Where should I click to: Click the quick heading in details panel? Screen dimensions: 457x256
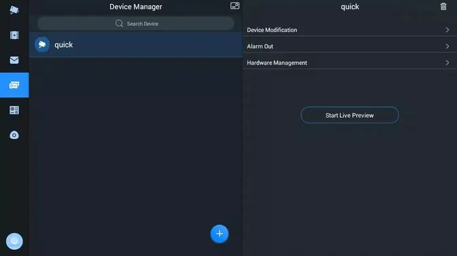[x=350, y=7]
